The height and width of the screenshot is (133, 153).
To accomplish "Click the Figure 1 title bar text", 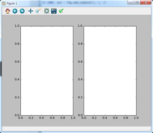I will pos(12,4).
